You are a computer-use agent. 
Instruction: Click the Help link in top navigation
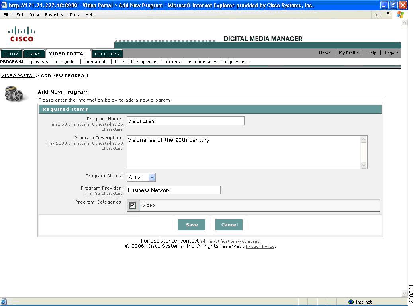tap(372, 53)
